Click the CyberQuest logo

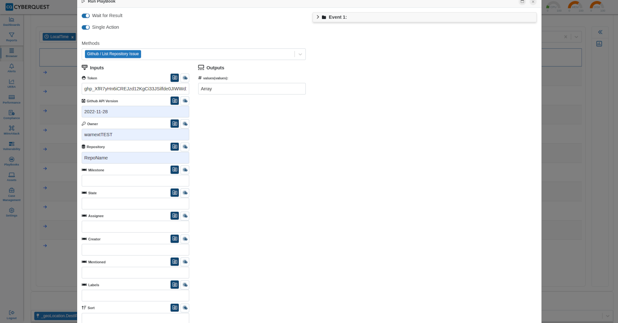click(x=27, y=7)
